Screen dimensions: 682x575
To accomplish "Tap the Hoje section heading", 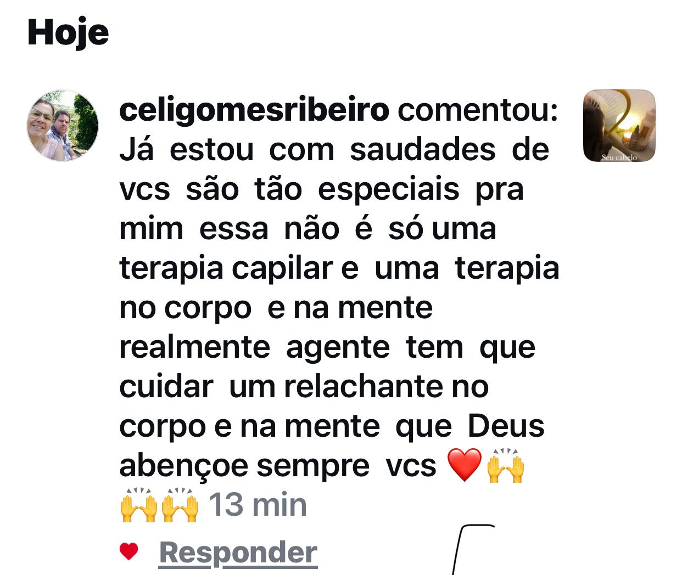I will (x=68, y=32).
